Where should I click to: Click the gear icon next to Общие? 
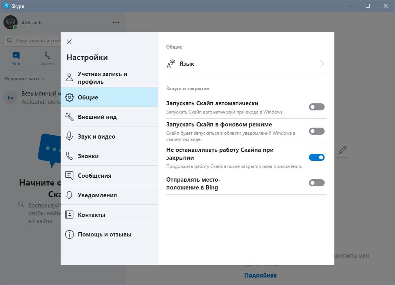(69, 97)
